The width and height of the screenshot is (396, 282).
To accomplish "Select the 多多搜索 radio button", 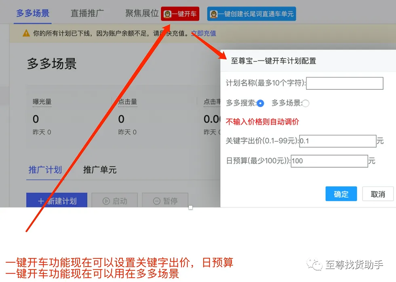I will 260,103.
